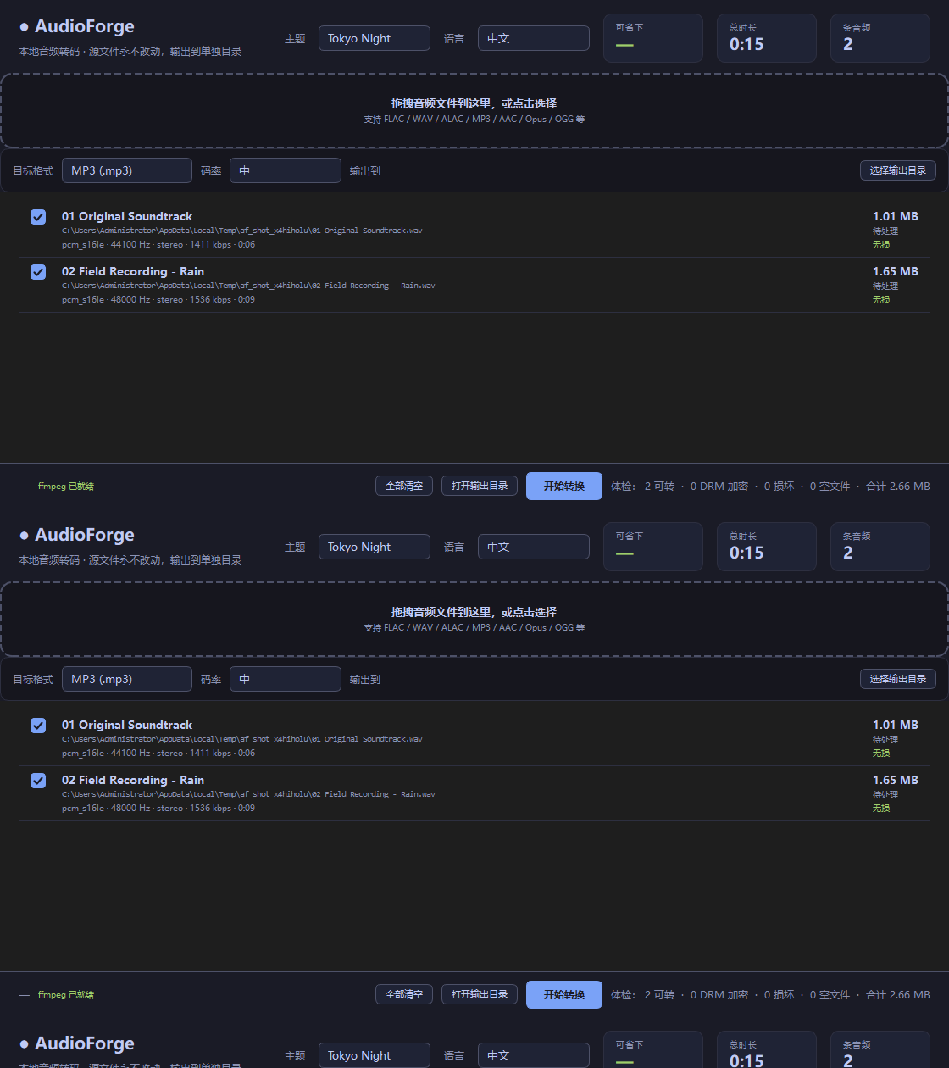Open the Tokyo Night theme dropdown in the second AudioForge view
Viewport: 949px width, 1068px height.
click(x=374, y=547)
